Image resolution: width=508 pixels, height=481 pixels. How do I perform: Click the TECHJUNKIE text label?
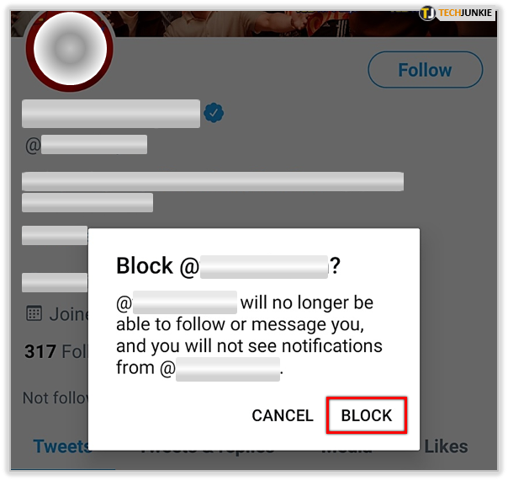click(465, 13)
